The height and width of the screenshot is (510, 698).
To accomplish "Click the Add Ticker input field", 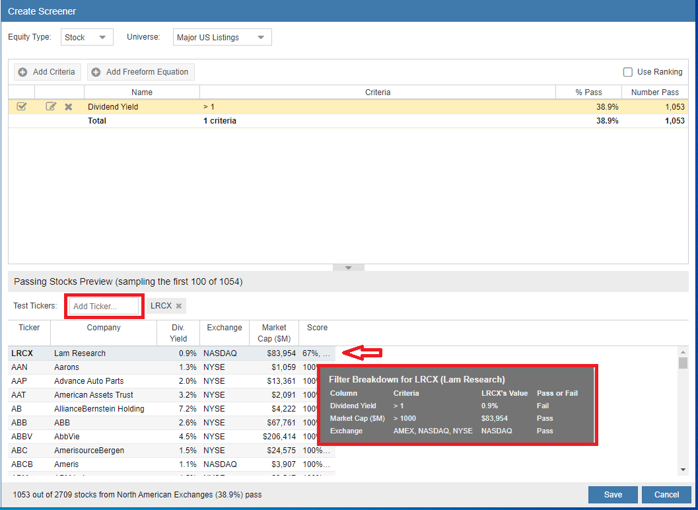I will pyautogui.click(x=104, y=306).
